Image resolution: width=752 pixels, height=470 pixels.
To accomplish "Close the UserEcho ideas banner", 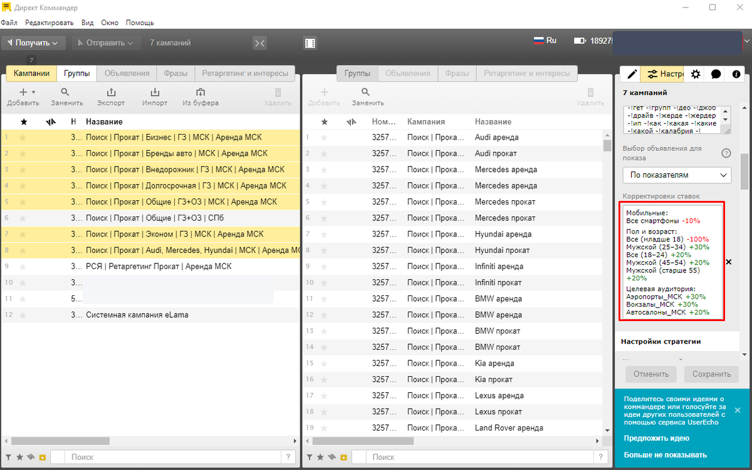I will (x=737, y=410).
